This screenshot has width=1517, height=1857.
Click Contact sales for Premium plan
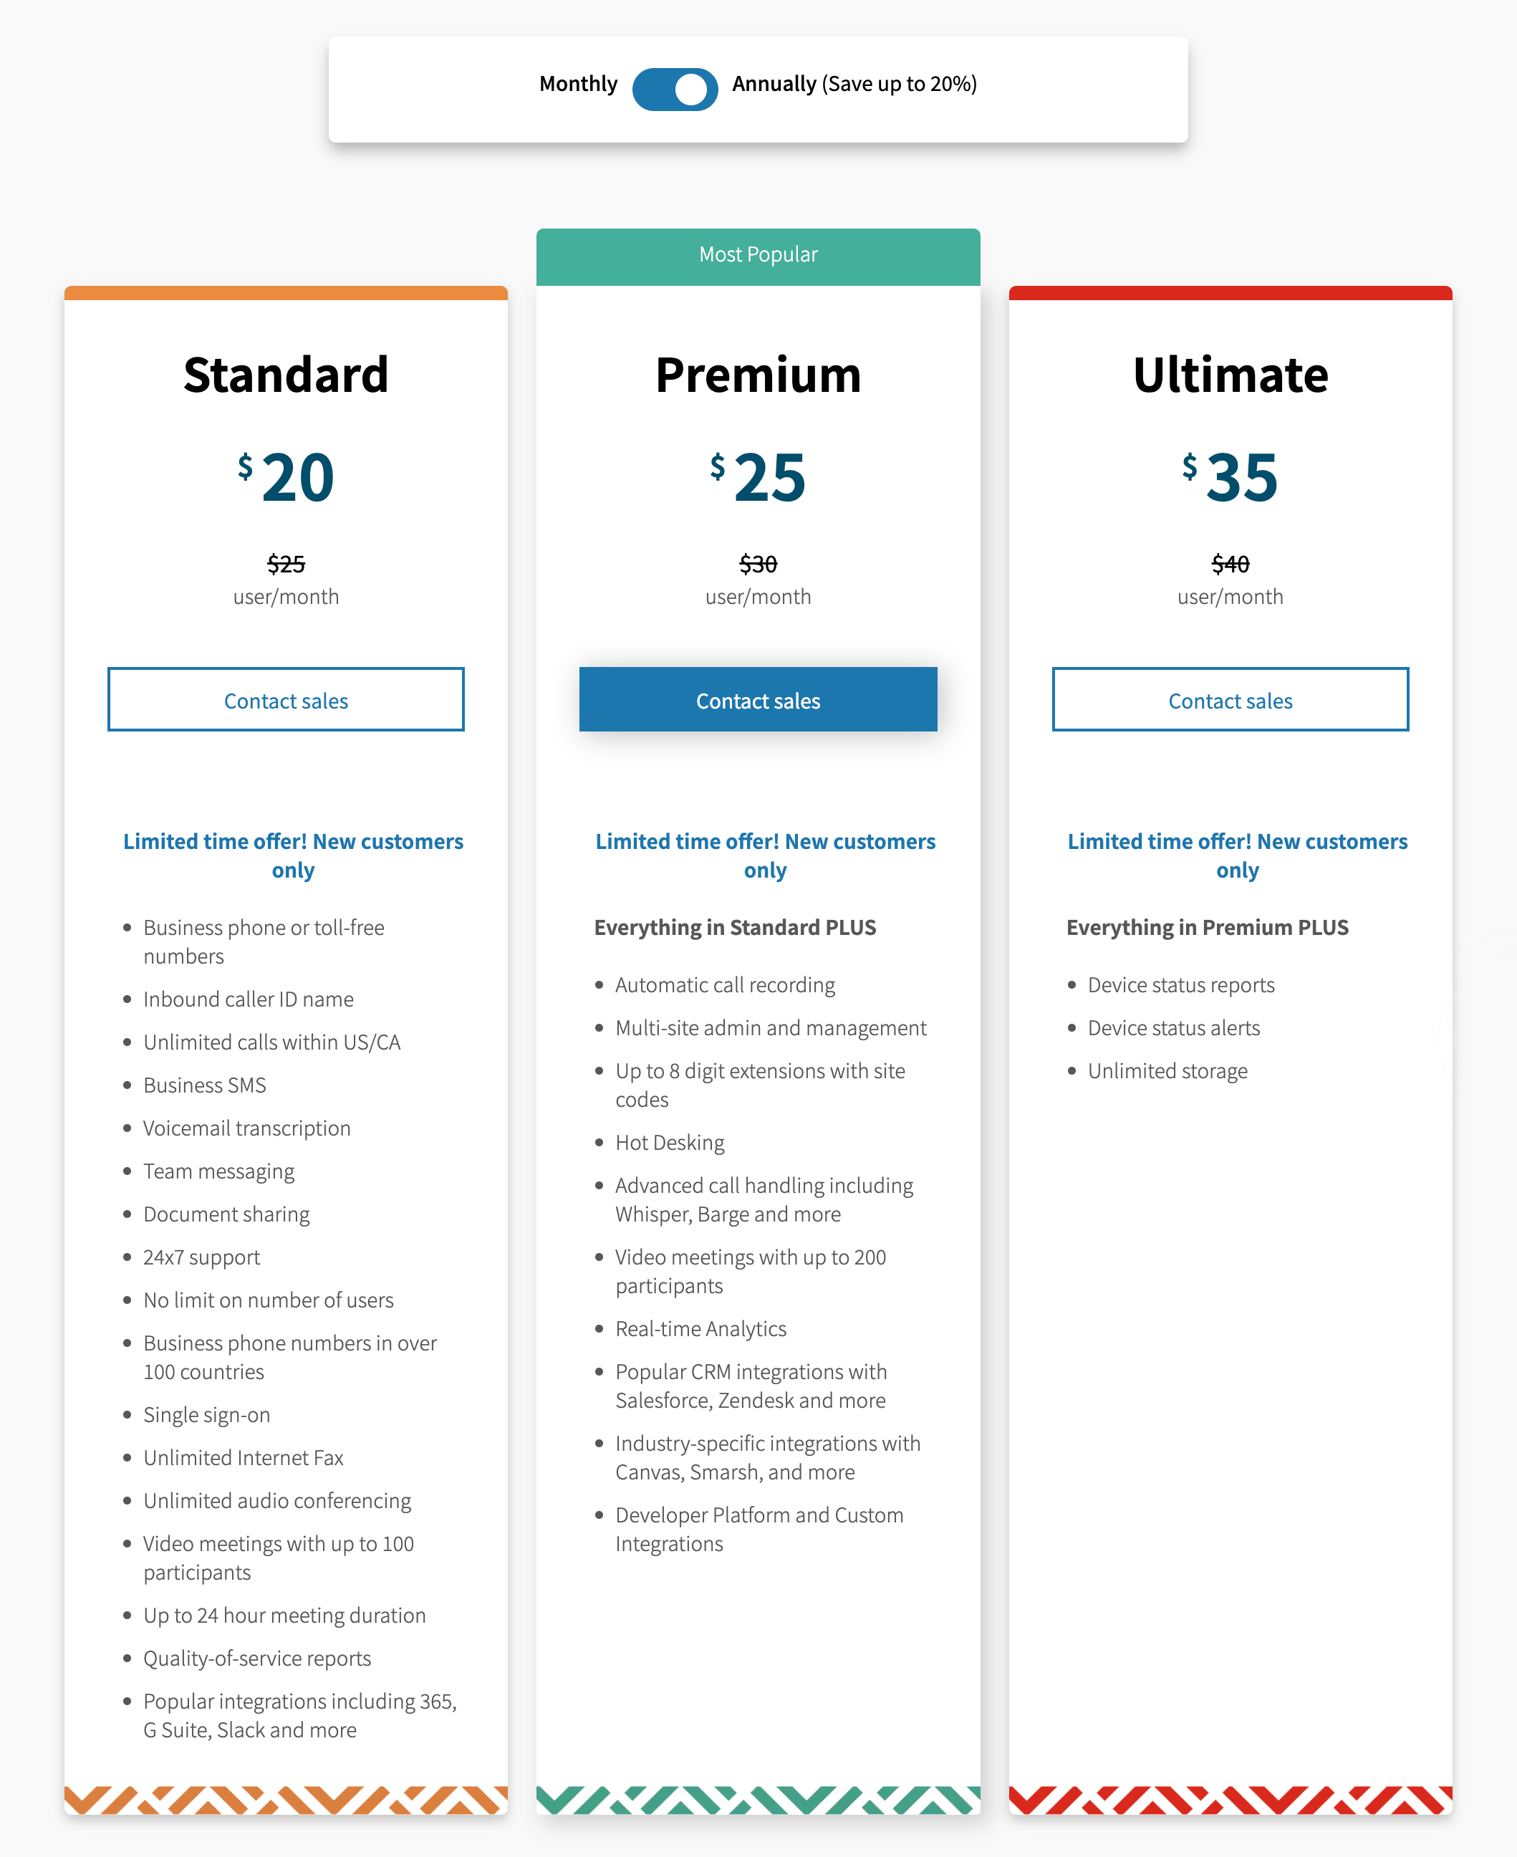click(x=758, y=699)
